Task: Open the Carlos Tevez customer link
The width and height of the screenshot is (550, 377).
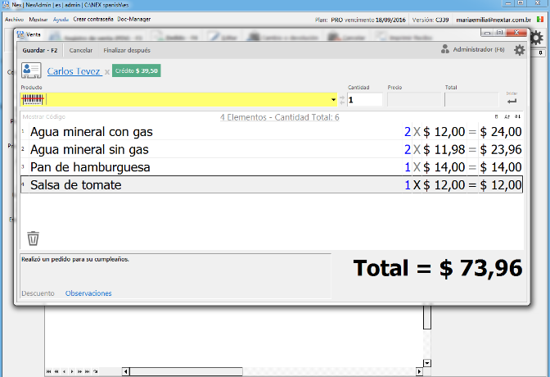Action: coord(74,71)
